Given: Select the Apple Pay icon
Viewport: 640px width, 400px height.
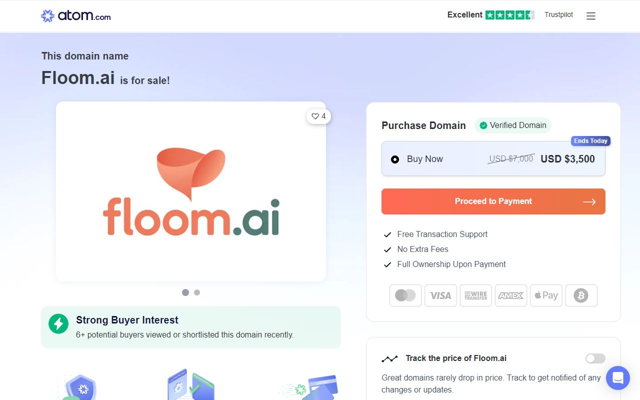Looking at the screenshot, I should coord(546,295).
